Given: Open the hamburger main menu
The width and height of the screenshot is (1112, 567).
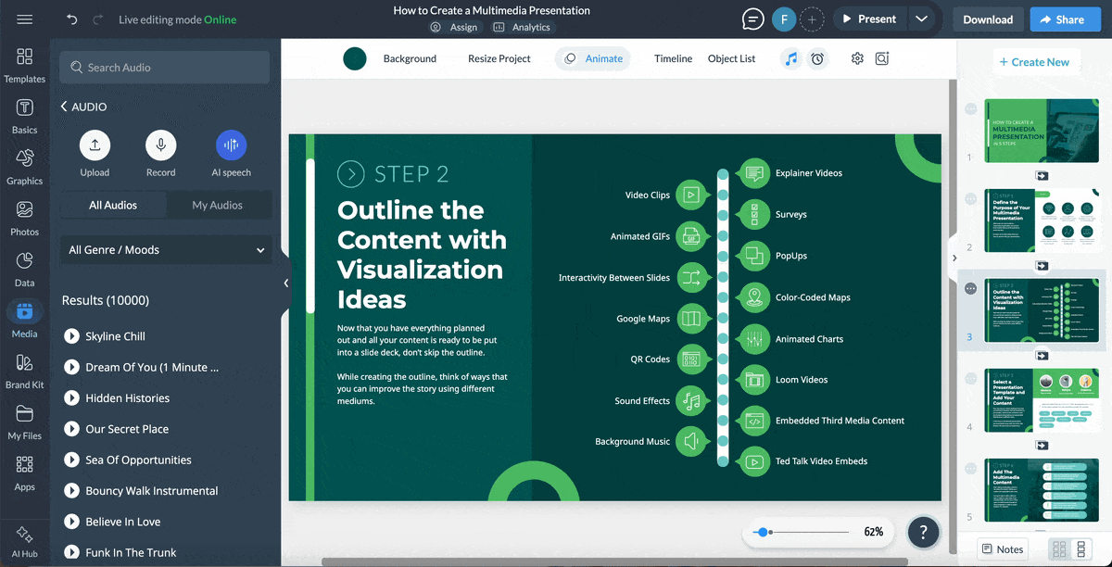Looking at the screenshot, I should (x=25, y=19).
